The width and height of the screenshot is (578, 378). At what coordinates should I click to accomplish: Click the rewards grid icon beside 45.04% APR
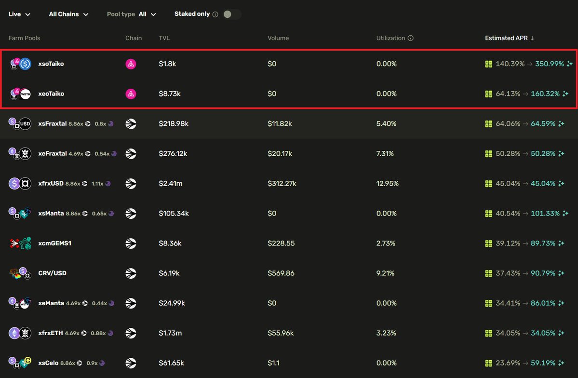[x=488, y=183]
